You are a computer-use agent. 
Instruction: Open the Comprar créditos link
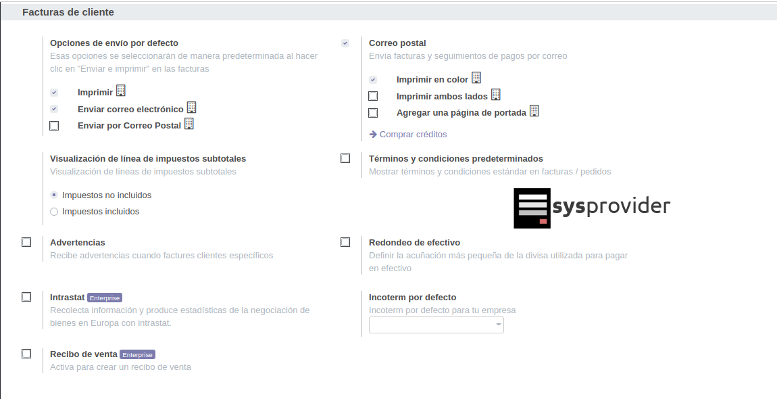tap(413, 135)
